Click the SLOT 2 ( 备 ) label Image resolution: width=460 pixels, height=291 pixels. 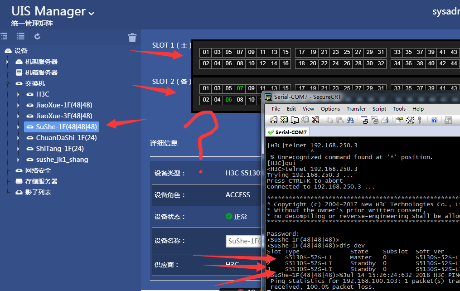coord(172,82)
